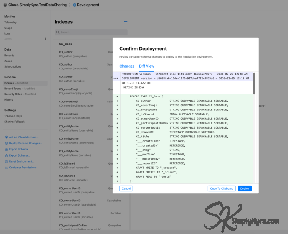
Task: Click the DEVELOPMENT version diff header line
Action: (183, 79)
